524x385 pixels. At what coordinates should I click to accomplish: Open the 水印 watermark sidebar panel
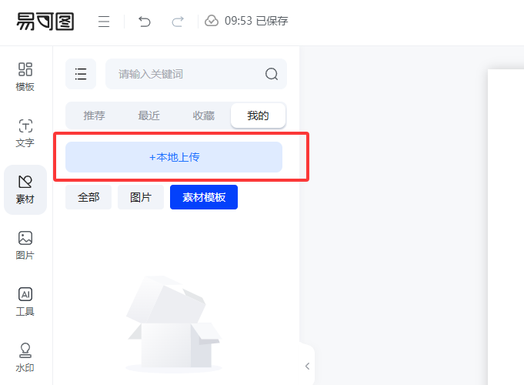(x=25, y=357)
